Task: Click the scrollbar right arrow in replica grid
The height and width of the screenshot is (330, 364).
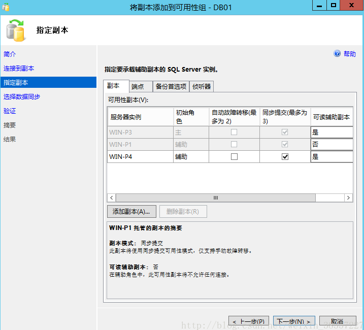Action: pos(348,198)
